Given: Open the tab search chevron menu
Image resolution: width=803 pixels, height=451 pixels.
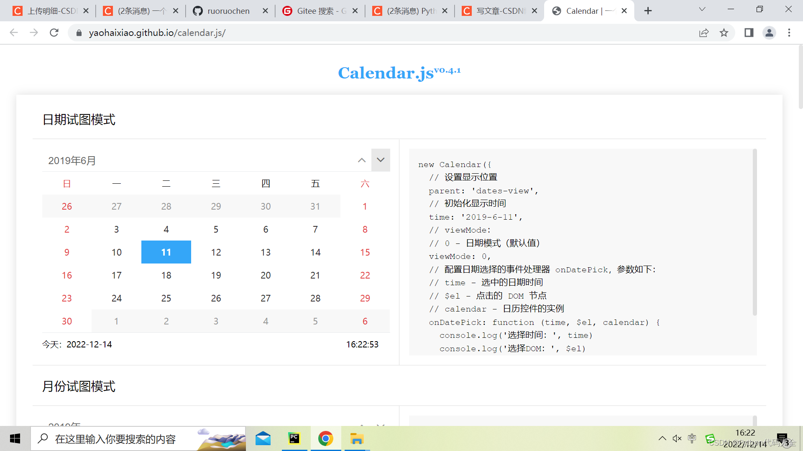Looking at the screenshot, I should point(702,9).
